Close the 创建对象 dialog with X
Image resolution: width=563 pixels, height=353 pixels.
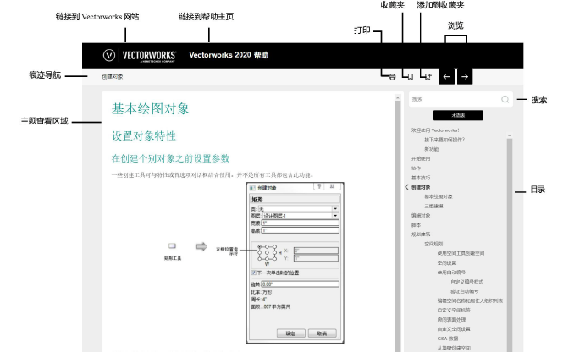[x=333, y=186]
